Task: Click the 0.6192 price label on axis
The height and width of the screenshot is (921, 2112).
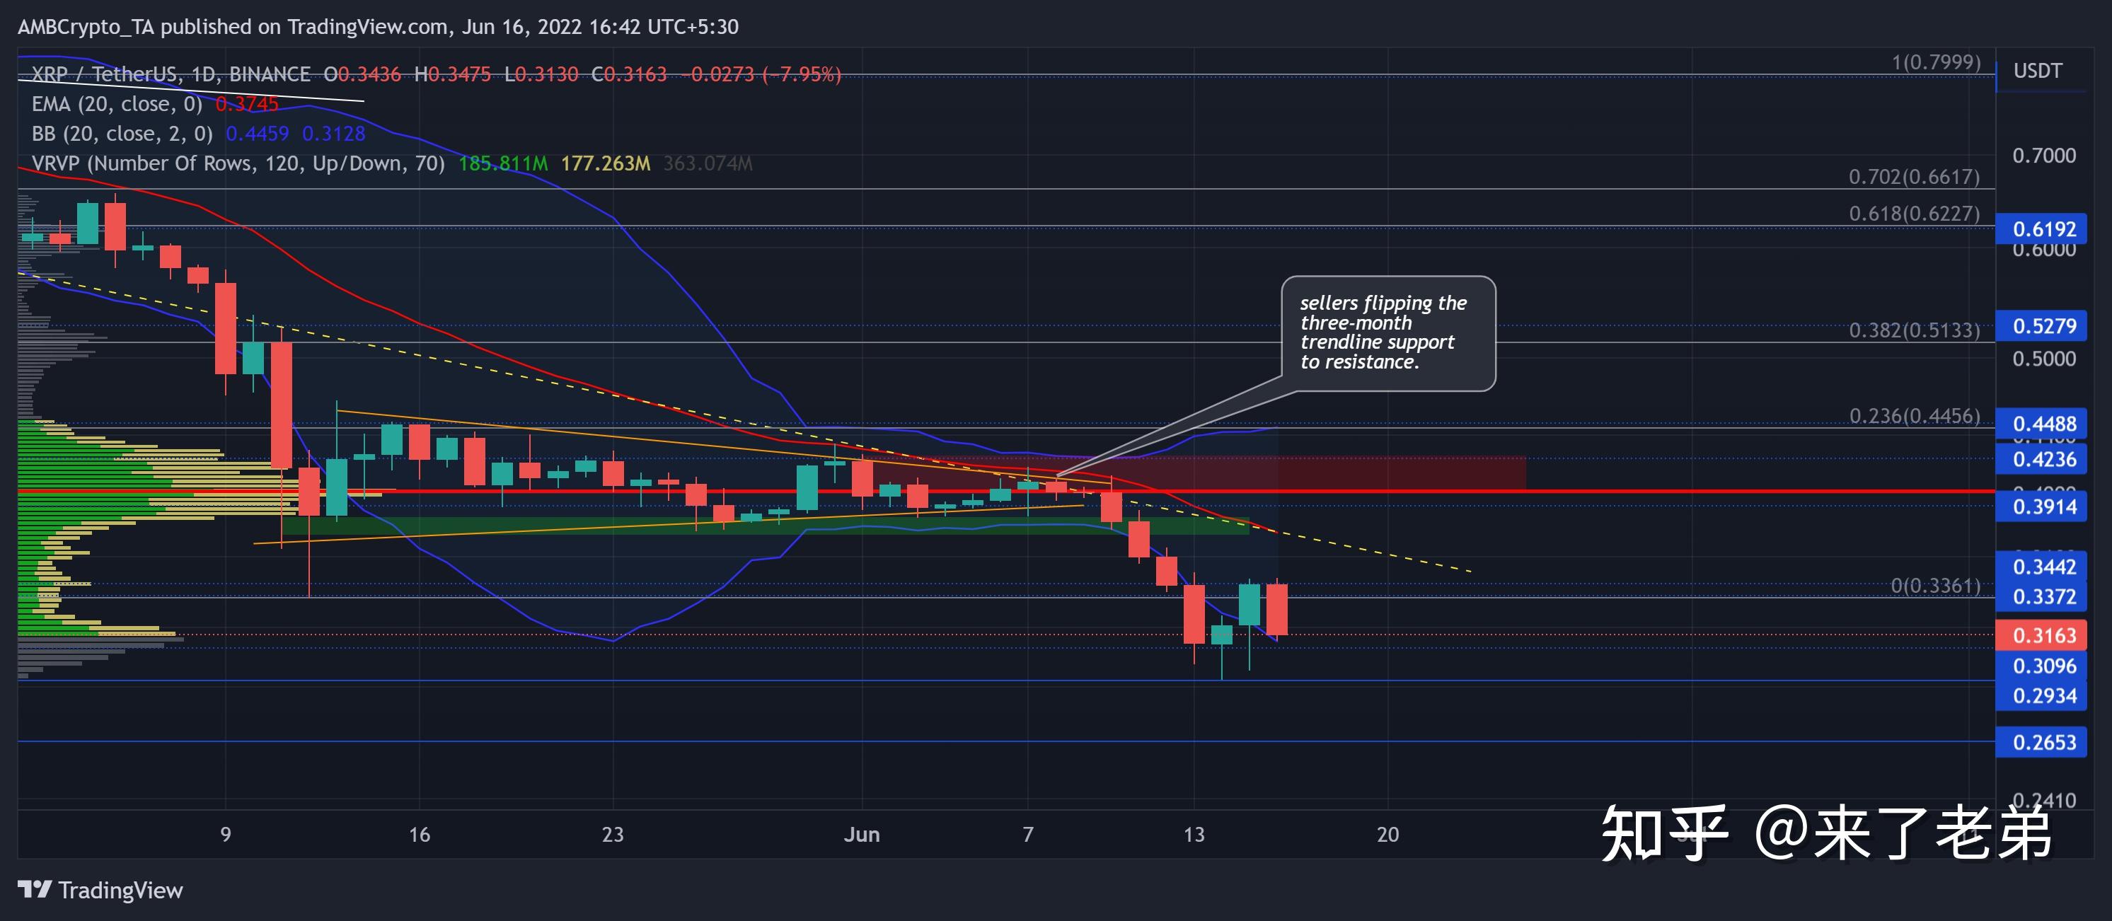Action: click(x=2041, y=228)
